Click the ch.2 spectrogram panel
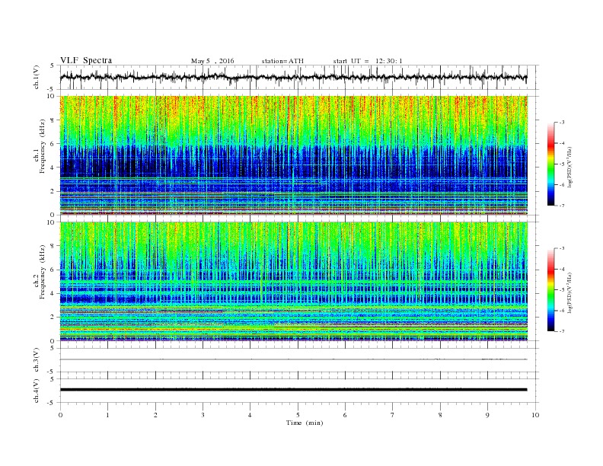 [294, 282]
